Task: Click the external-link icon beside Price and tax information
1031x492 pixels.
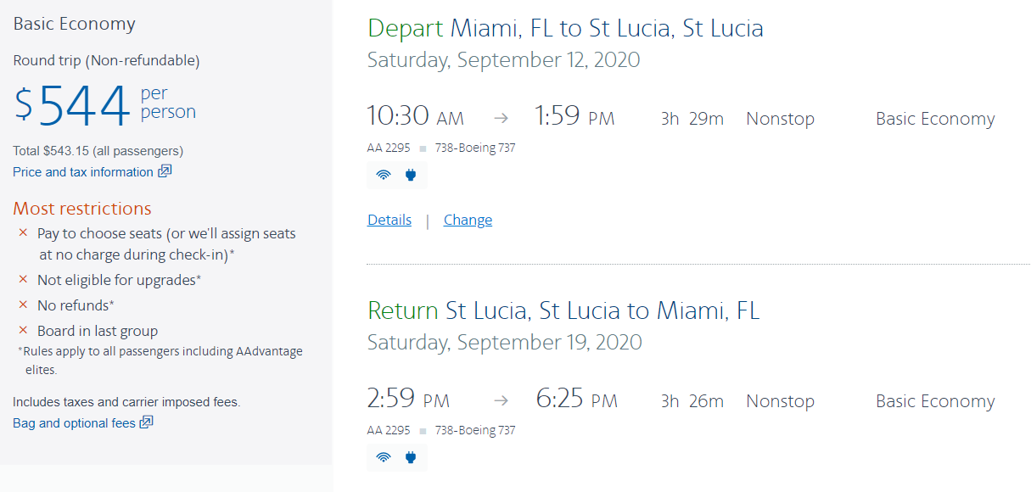Action: tap(165, 171)
